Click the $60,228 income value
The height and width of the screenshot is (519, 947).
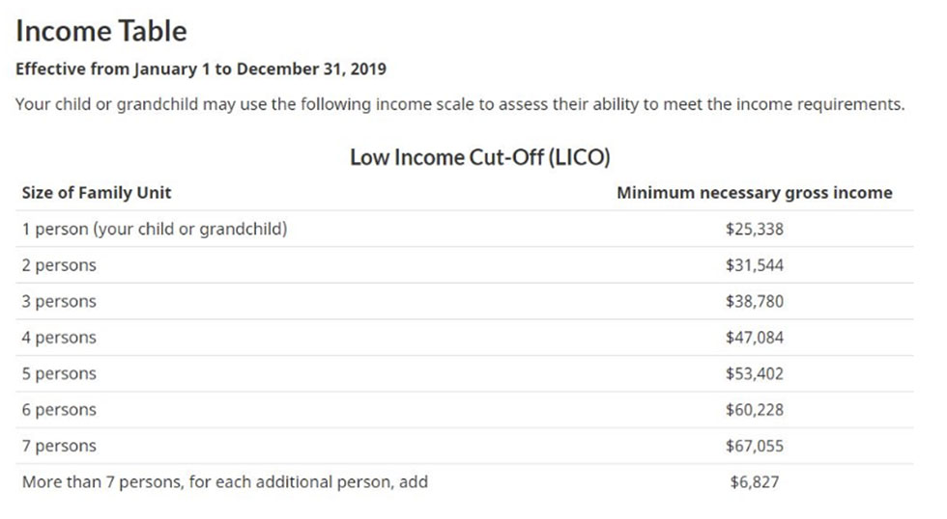755,410
